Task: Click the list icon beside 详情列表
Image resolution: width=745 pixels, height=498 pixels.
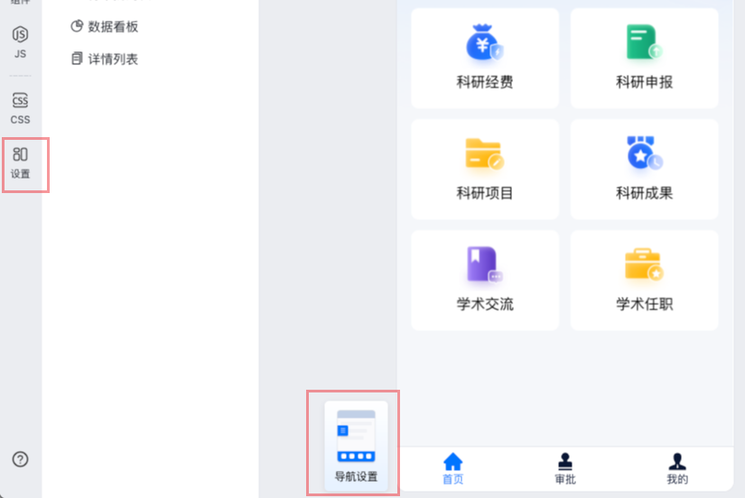Action: [x=77, y=60]
